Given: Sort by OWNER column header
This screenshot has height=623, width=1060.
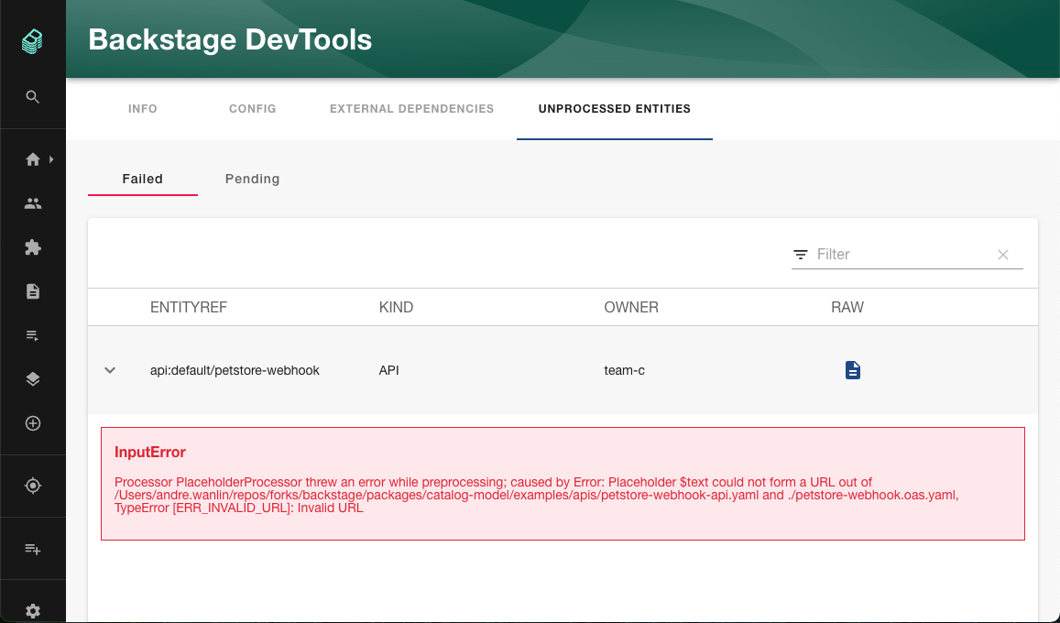Looking at the screenshot, I should 630,308.
